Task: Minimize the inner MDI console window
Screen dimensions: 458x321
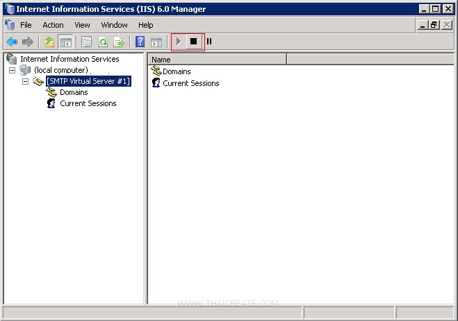Action: coord(422,25)
